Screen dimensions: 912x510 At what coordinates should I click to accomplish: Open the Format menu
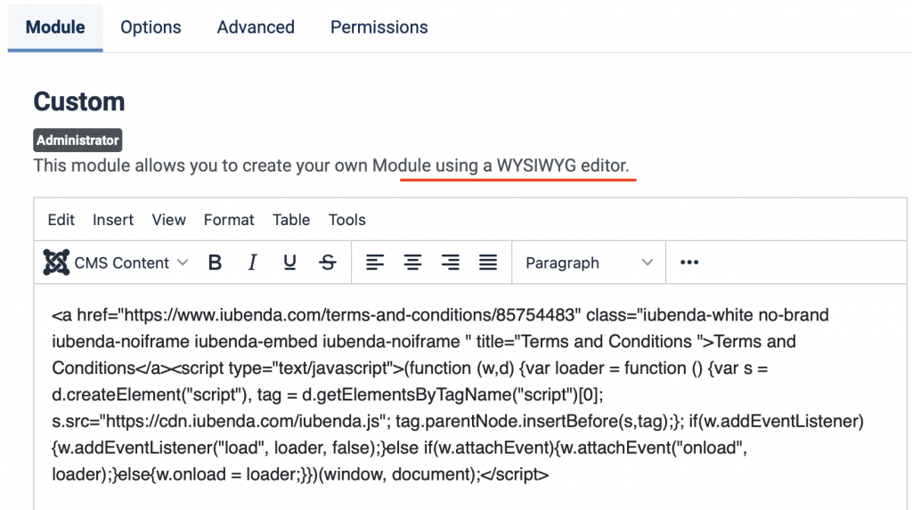click(229, 220)
